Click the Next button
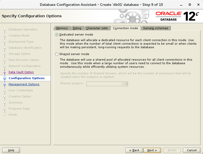 [152, 150]
